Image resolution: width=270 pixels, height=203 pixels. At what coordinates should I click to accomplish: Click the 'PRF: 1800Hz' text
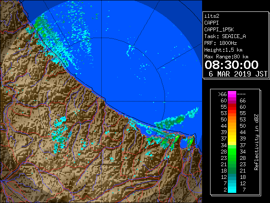[x=221, y=43]
